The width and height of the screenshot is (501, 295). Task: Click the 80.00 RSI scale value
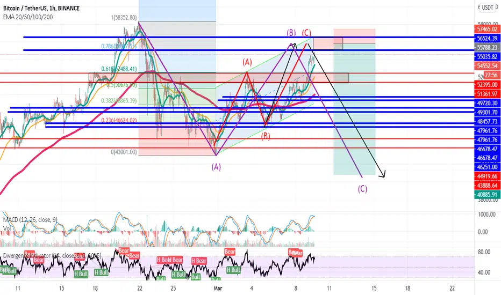pyautogui.click(x=484, y=252)
